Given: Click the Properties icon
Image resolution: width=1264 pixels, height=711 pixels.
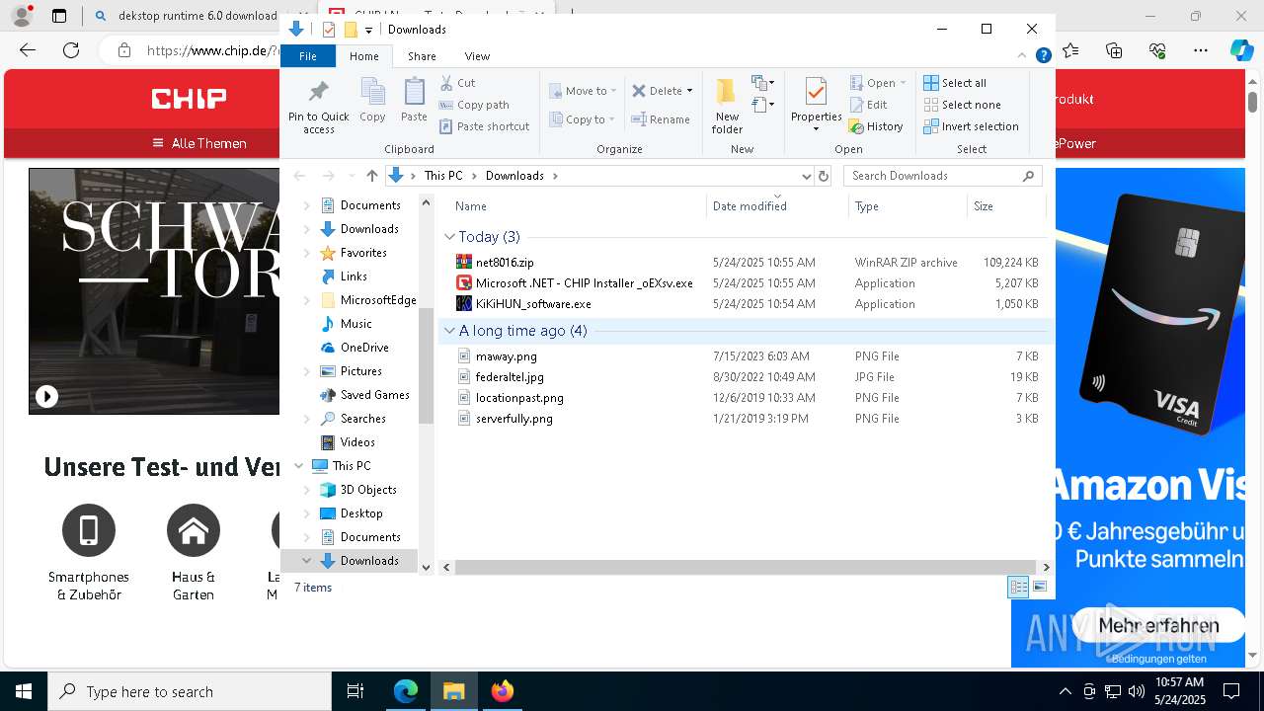Looking at the screenshot, I should click(816, 92).
